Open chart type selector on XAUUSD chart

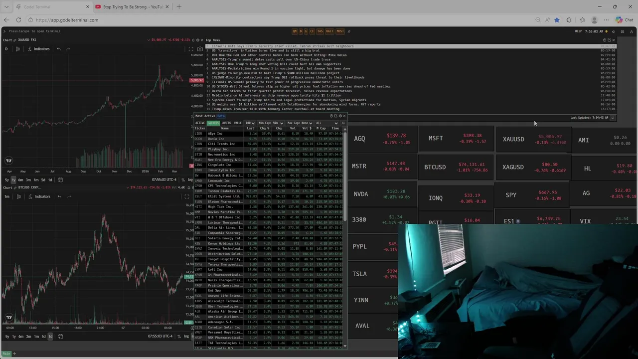(x=17, y=49)
